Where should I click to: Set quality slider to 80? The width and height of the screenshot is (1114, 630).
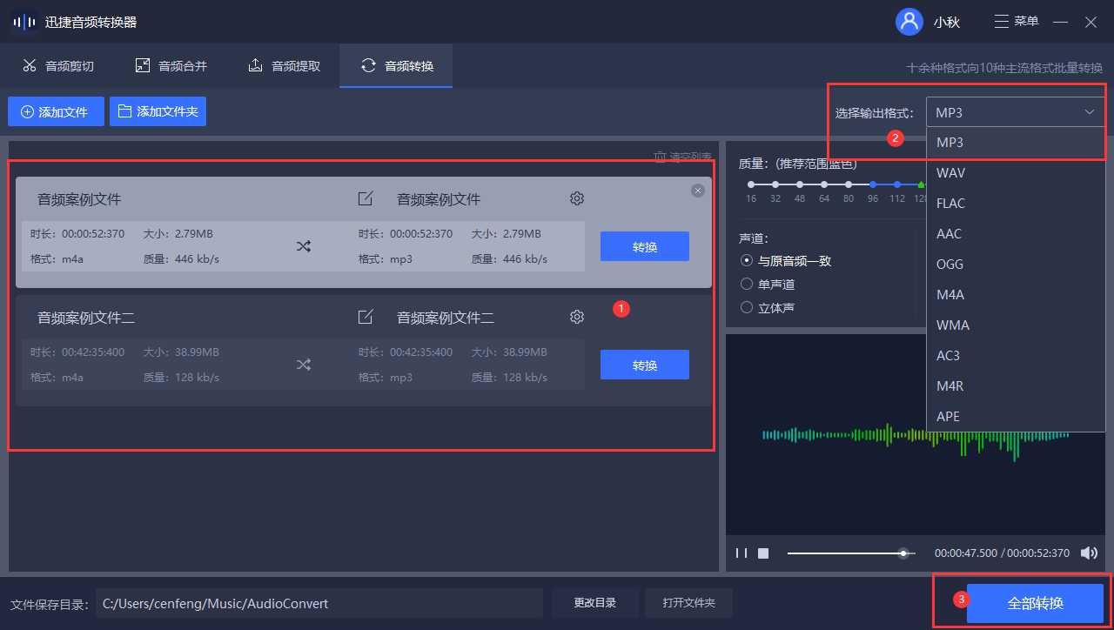click(849, 184)
